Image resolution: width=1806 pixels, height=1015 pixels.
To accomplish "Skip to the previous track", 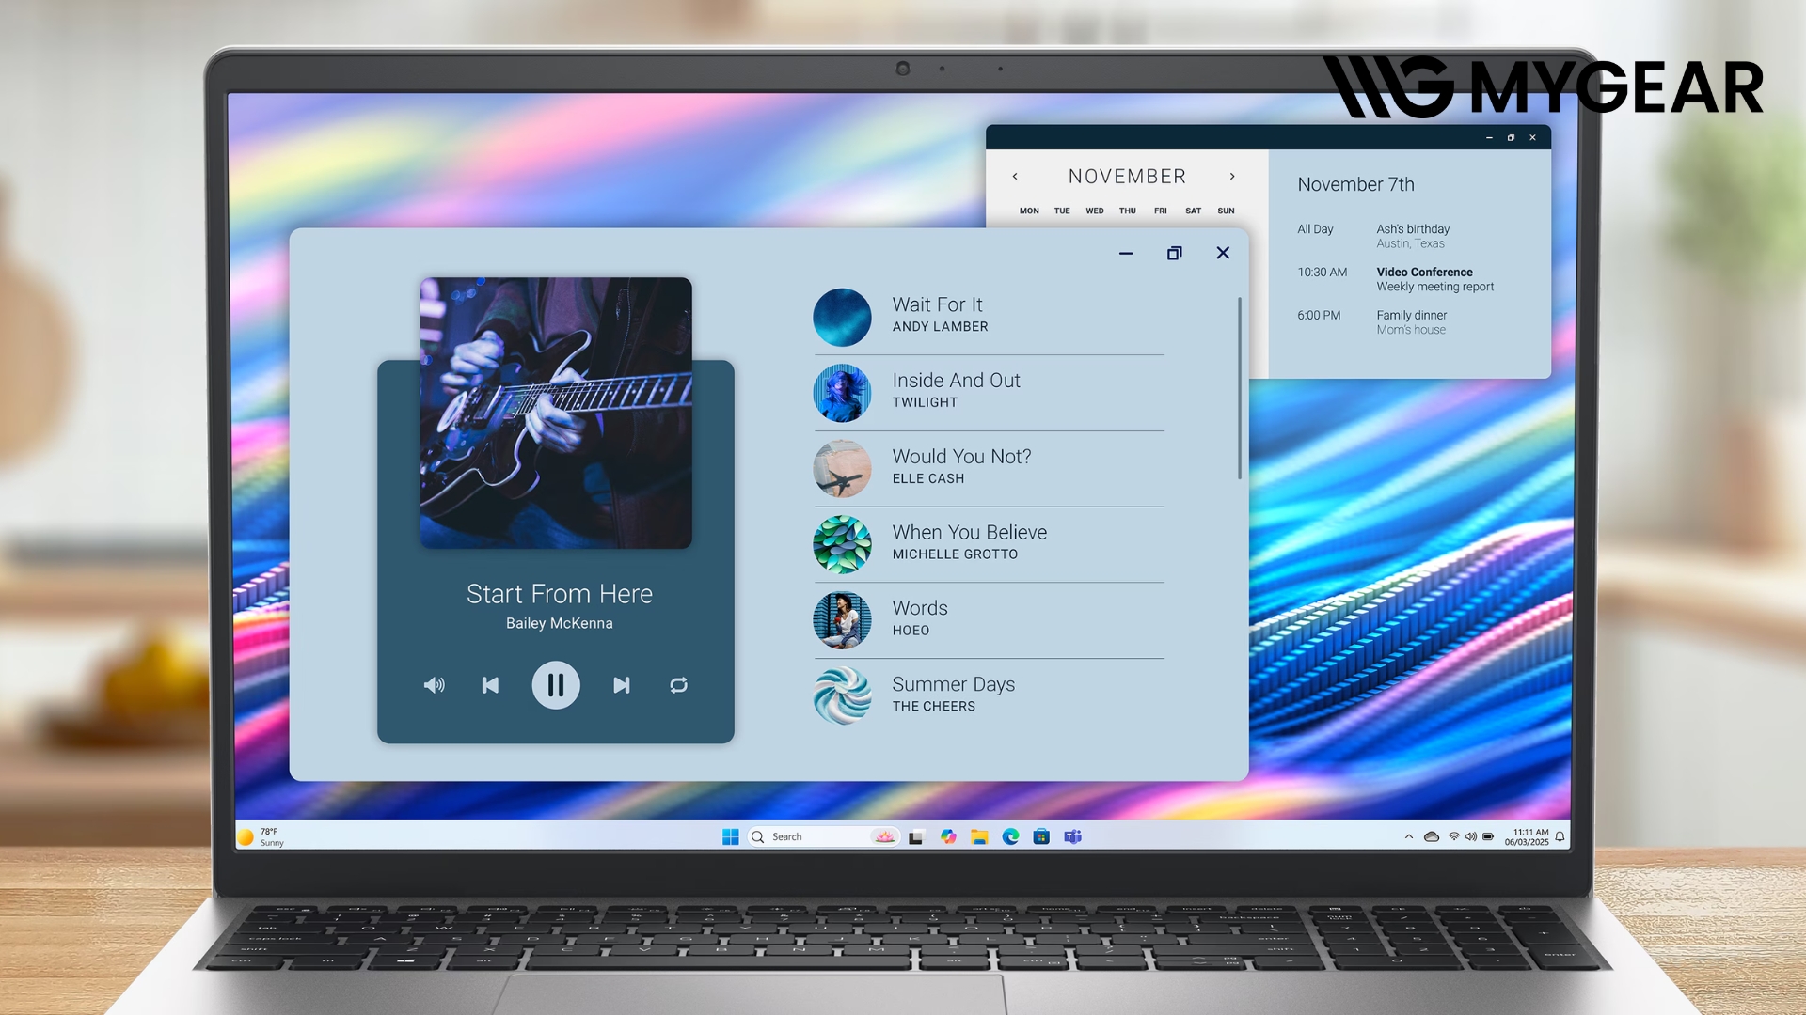I will [490, 685].
